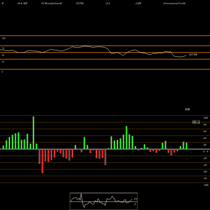
Task: Click the value -2 in the mini chart
Action: (x=135, y=204)
